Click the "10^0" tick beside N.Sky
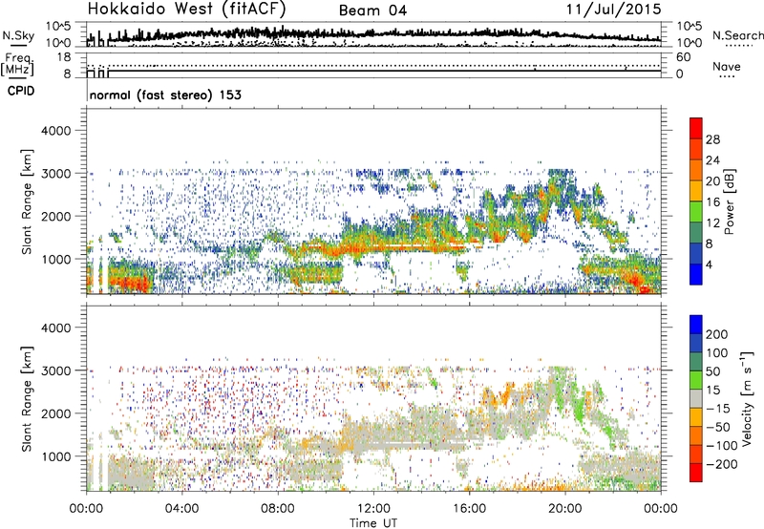The image size is (764, 529). click(58, 43)
